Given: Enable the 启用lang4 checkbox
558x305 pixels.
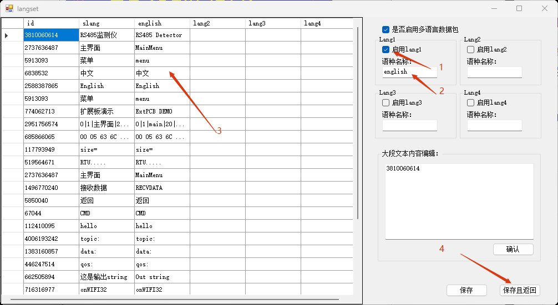Looking at the screenshot, I should tap(470, 103).
